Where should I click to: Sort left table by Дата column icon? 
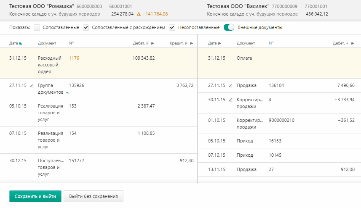click(21, 43)
